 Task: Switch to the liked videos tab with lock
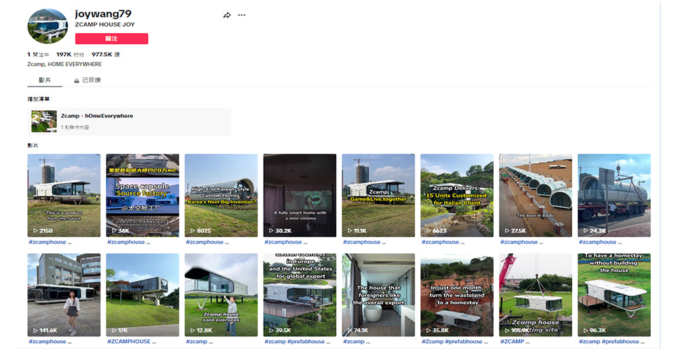[x=87, y=80]
